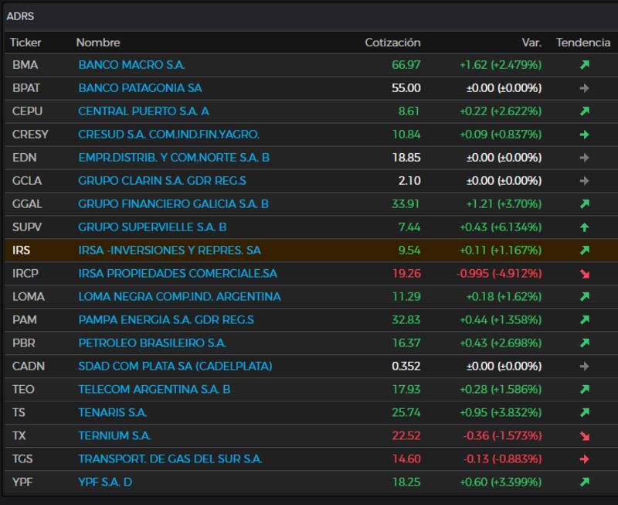Open TENARIS S.A. link
618x505 pixels.
click(x=112, y=413)
